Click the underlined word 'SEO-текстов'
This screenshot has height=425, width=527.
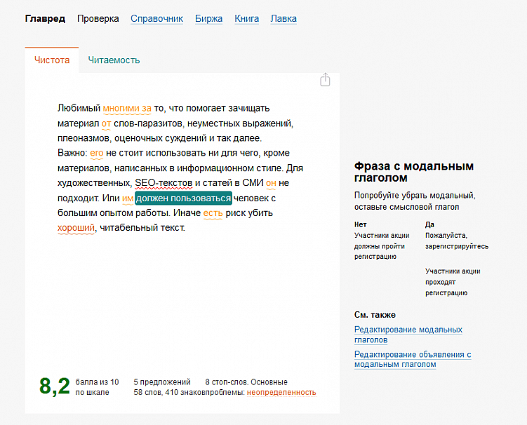click(164, 183)
